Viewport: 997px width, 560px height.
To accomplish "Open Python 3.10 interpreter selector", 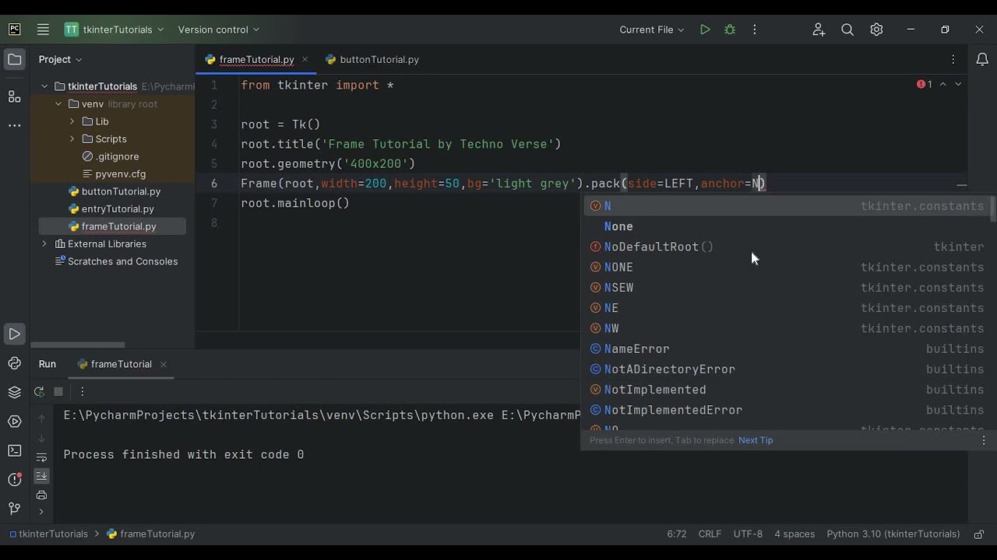I will 893,534.
